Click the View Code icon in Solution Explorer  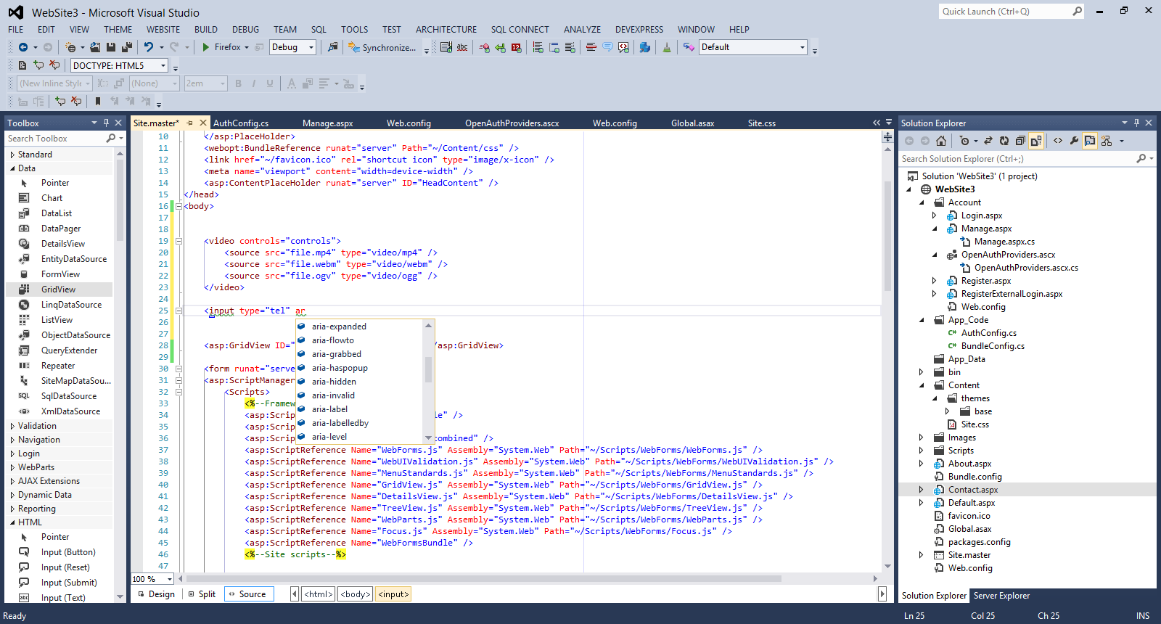pyautogui.click(x=1058, y=141)
